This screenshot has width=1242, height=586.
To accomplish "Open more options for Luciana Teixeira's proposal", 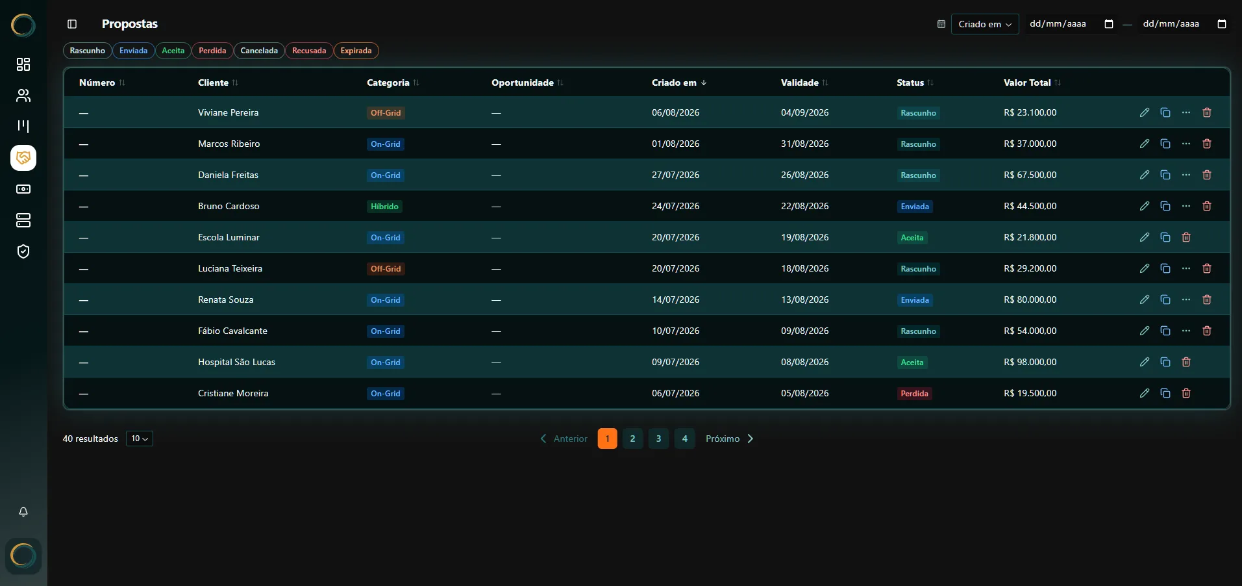I will 1186,268.
